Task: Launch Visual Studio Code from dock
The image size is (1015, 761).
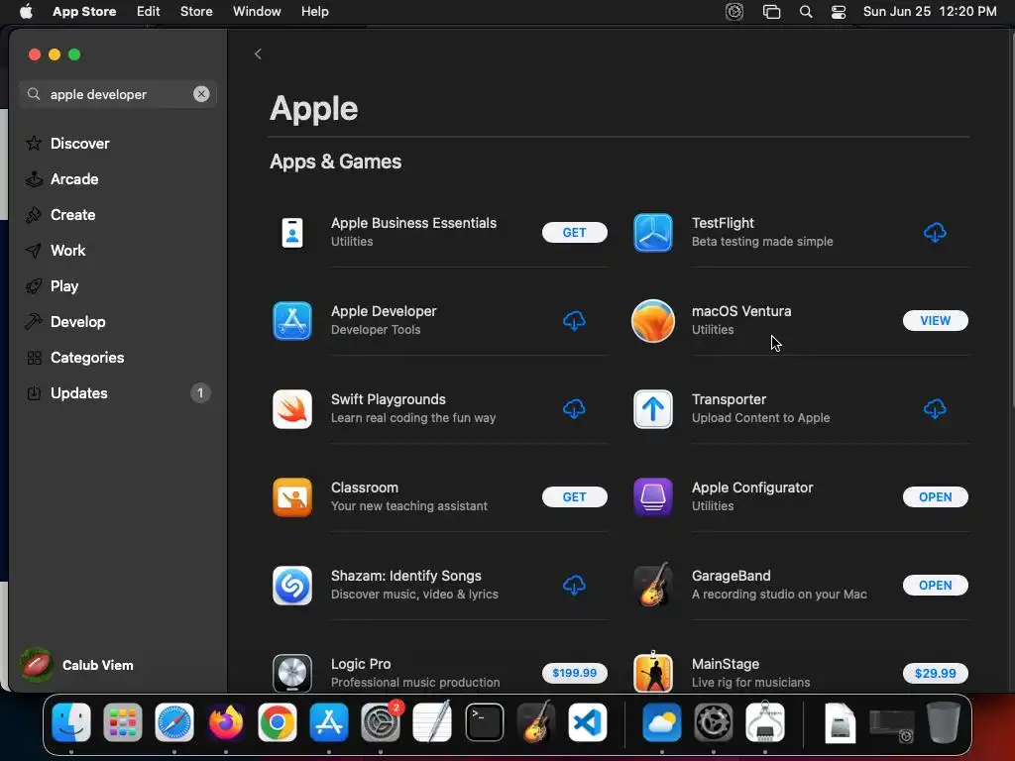Action: [588, 722]
